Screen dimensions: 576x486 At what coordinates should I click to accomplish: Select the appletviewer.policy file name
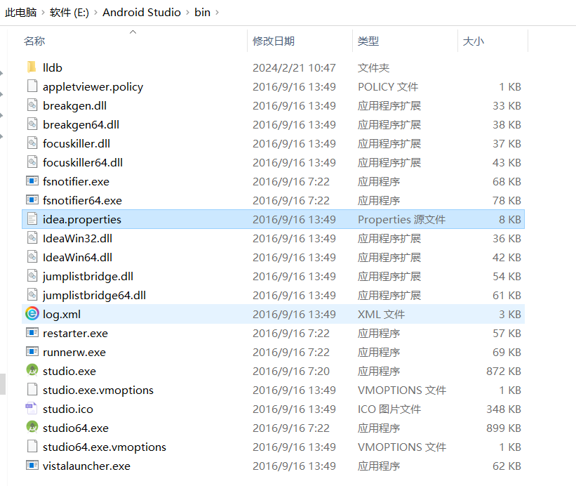click(93, 87)
